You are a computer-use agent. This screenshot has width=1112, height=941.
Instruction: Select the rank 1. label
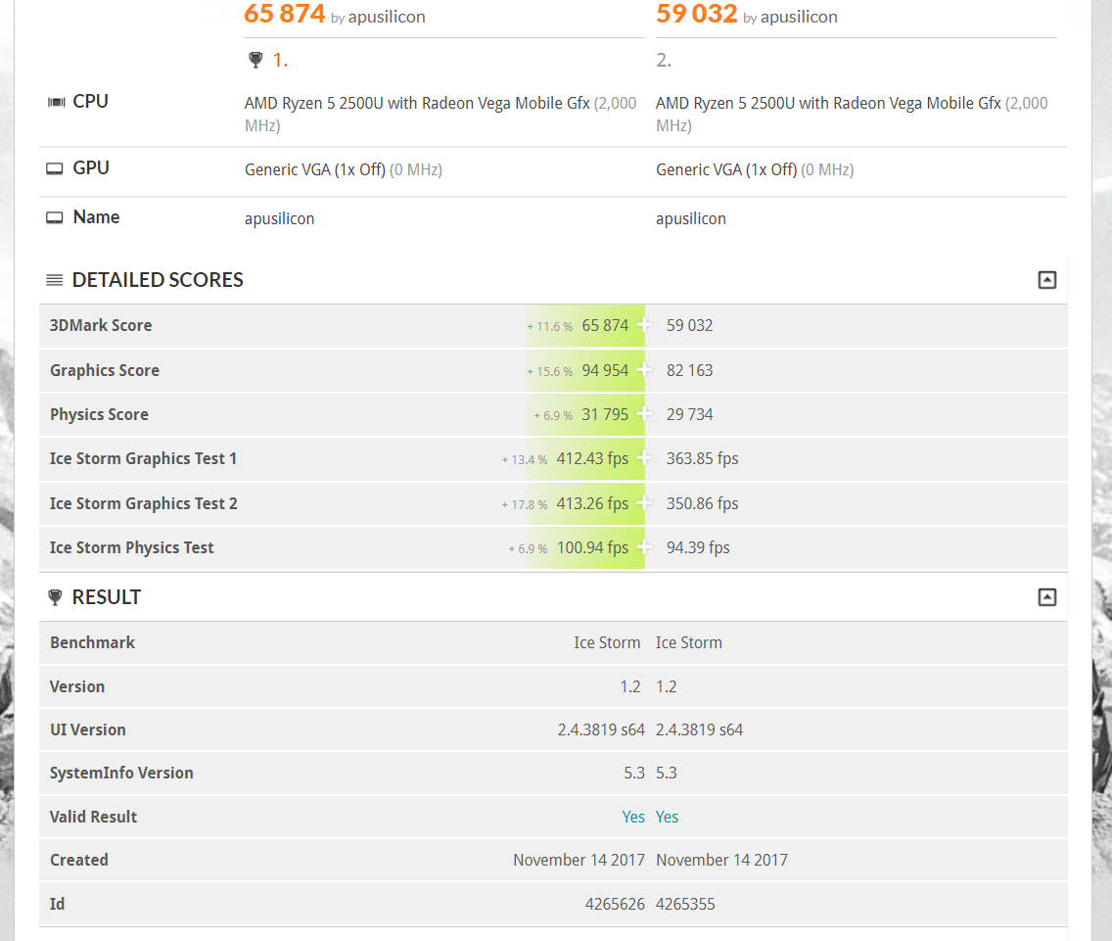click(x=280, y=61)
